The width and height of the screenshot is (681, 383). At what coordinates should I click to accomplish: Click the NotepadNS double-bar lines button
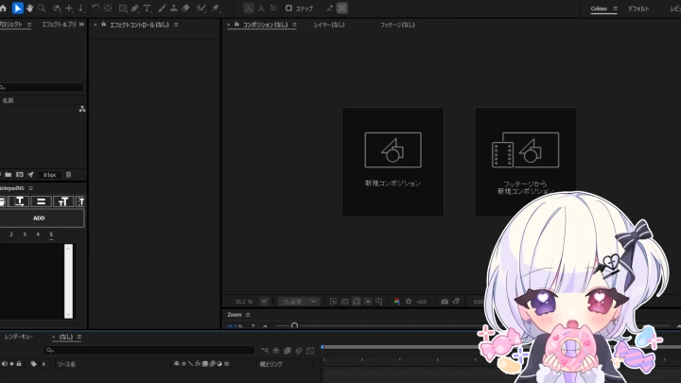pos(41,201)
